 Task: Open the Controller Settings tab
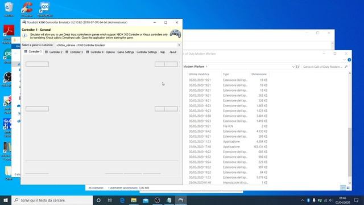point(147,52)
